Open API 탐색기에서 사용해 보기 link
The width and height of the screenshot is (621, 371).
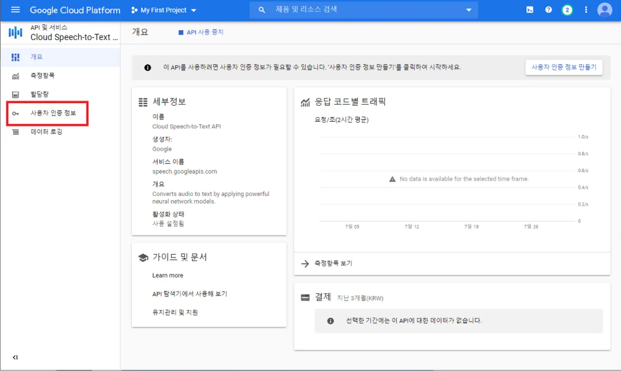tap(190, 294)
